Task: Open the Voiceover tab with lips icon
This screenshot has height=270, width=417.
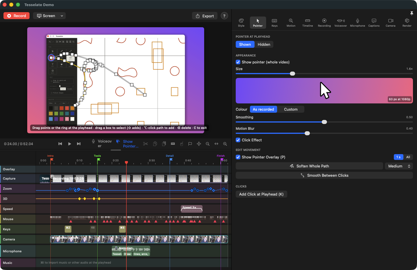Action: (341, 23)
